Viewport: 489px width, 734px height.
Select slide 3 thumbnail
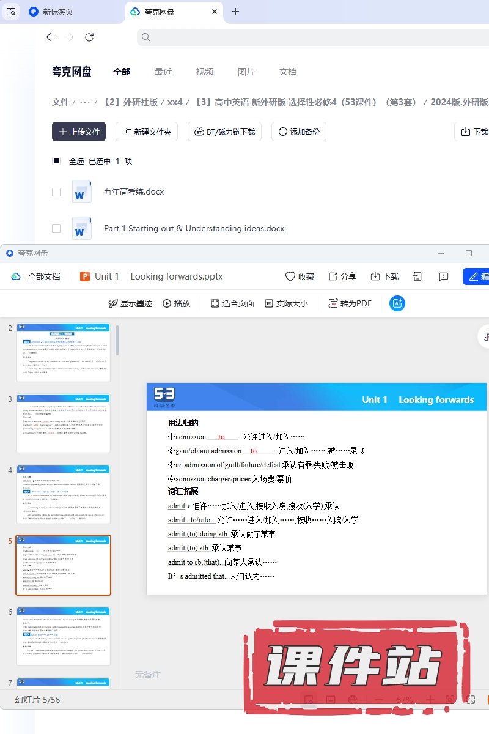point(64,423)
